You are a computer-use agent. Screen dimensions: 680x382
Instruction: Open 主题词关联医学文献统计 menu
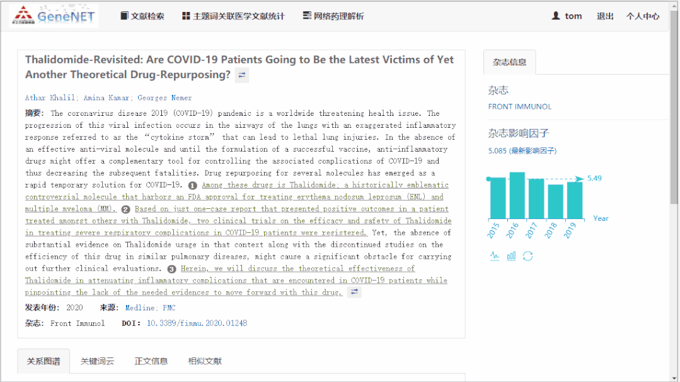(233, 16)
